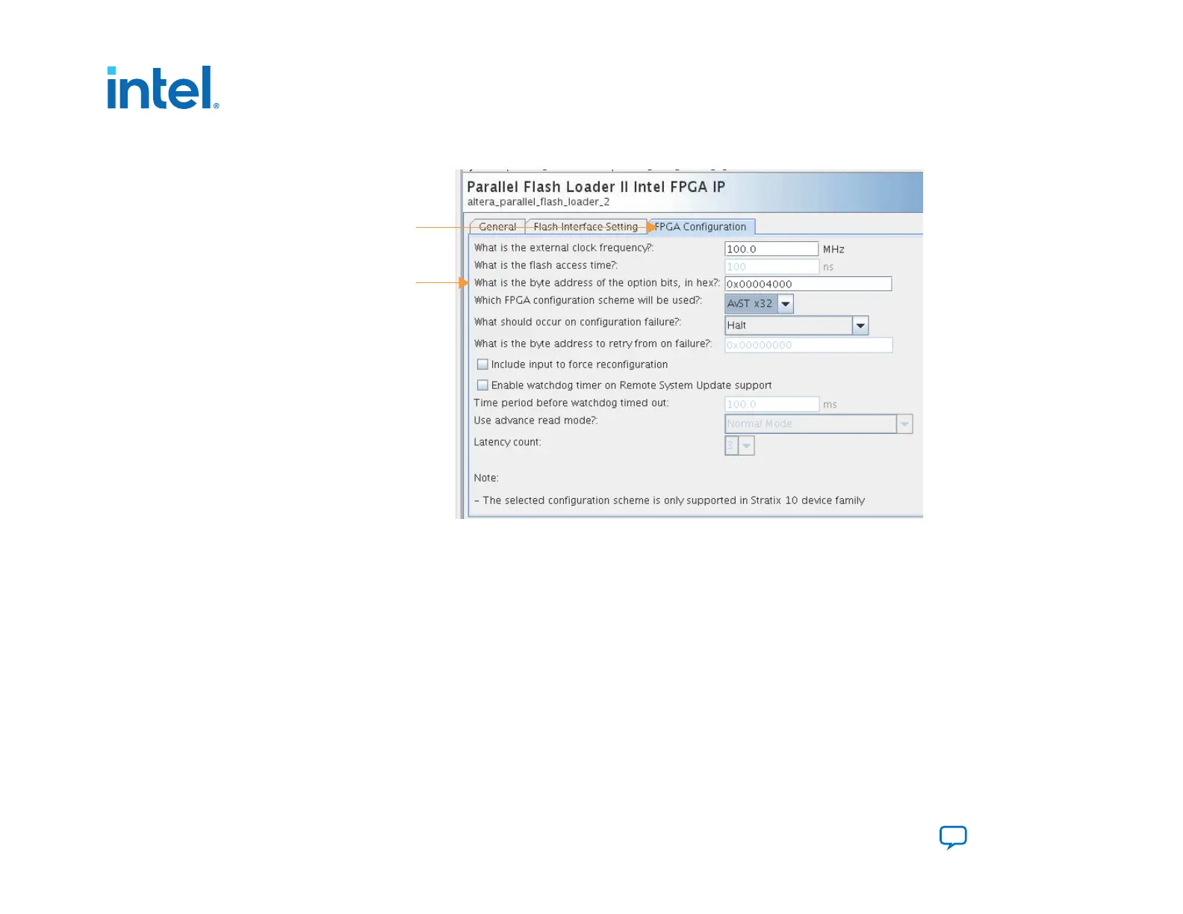Click the watchdog time period field
This screenshot has width=1183, height=914.
[771, 404]
